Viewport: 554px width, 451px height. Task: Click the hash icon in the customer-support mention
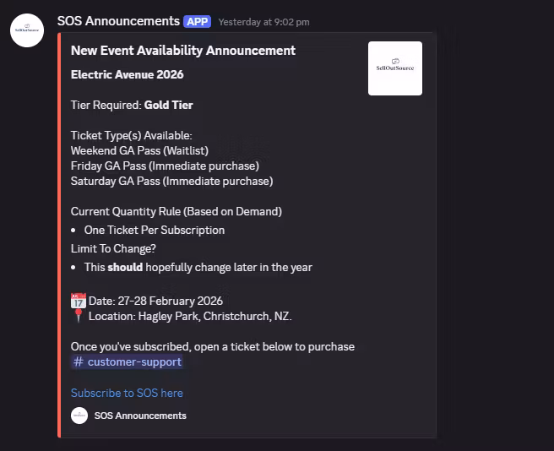pos(79,361)
